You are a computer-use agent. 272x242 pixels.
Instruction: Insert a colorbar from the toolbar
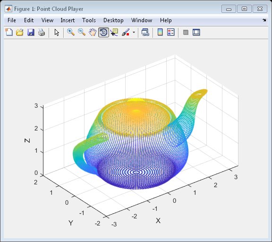(160, 32)
